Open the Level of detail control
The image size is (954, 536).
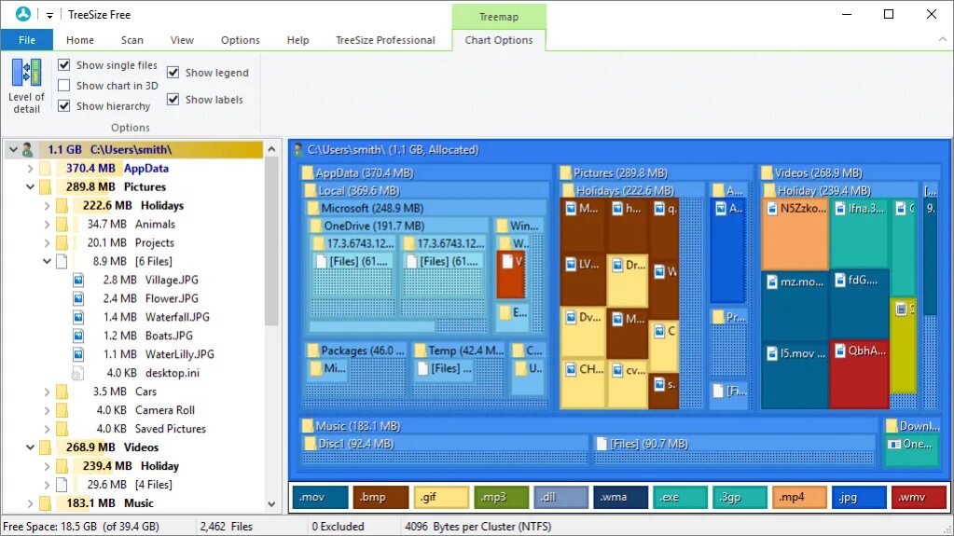[x=26, y=87]
